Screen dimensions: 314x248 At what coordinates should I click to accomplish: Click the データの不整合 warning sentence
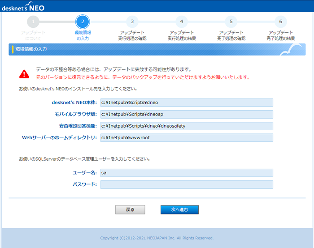[x=114, y=69]
